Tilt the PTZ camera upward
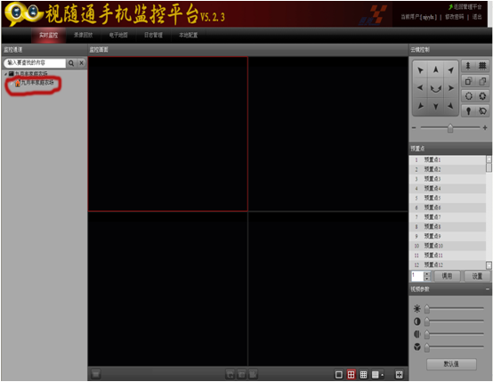 coord(435,69)
